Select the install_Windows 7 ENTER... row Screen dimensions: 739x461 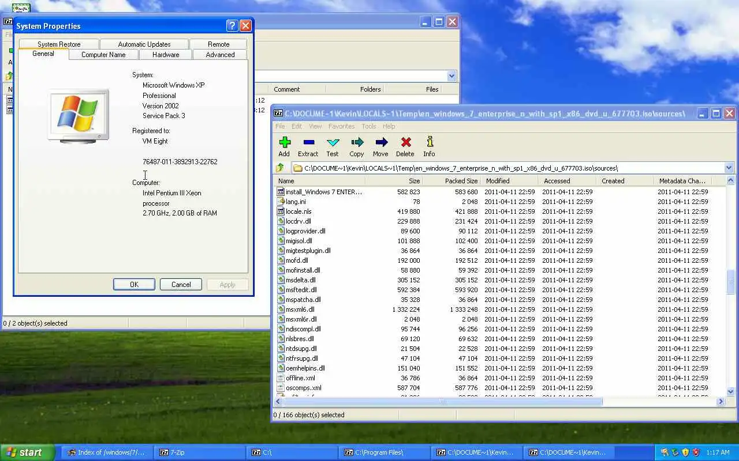point(499,192)
